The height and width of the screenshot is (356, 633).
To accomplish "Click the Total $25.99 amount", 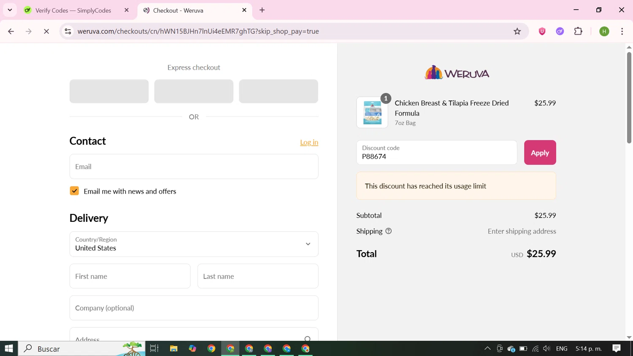I will coord(541,254).
